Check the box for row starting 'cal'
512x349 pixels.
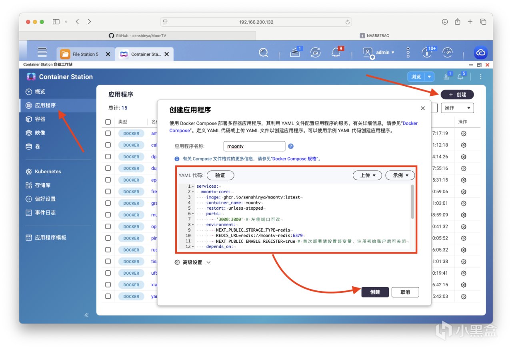(108, 145)
